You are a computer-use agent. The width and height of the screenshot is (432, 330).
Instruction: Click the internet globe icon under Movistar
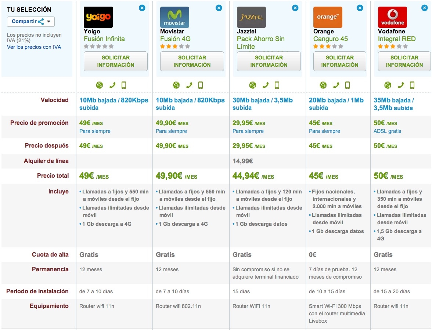[176, 85]
